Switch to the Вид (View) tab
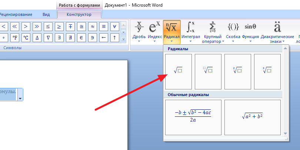The image size is (300, 150). 46,14
